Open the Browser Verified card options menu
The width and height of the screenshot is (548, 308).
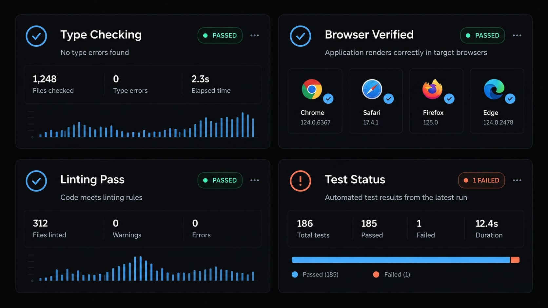coord(517,35)
